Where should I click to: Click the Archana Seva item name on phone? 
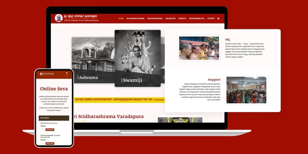pyautogui.click(x=49, y=123)
